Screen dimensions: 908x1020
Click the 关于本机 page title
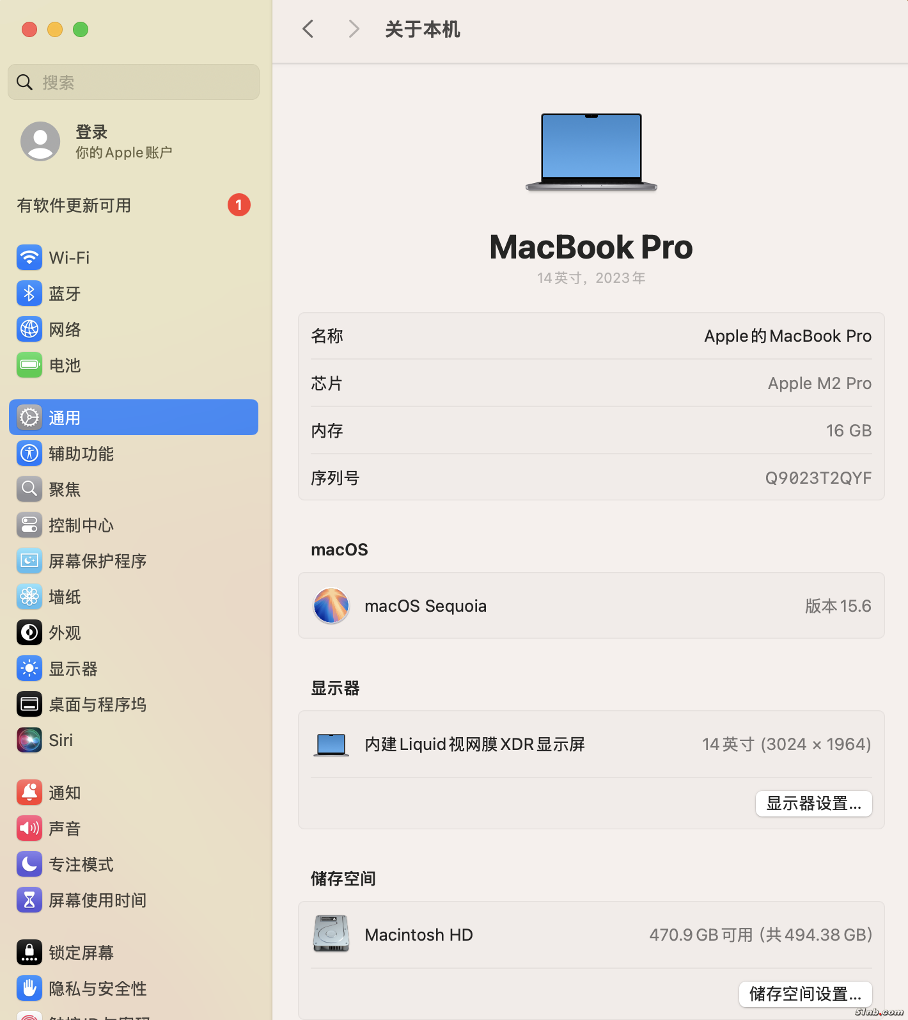click(x=423, y=29)
